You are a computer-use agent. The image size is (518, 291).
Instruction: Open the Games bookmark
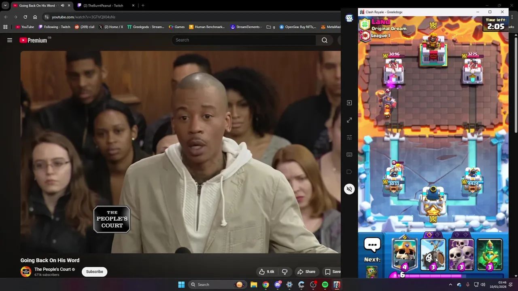click(x=176, y=27)
